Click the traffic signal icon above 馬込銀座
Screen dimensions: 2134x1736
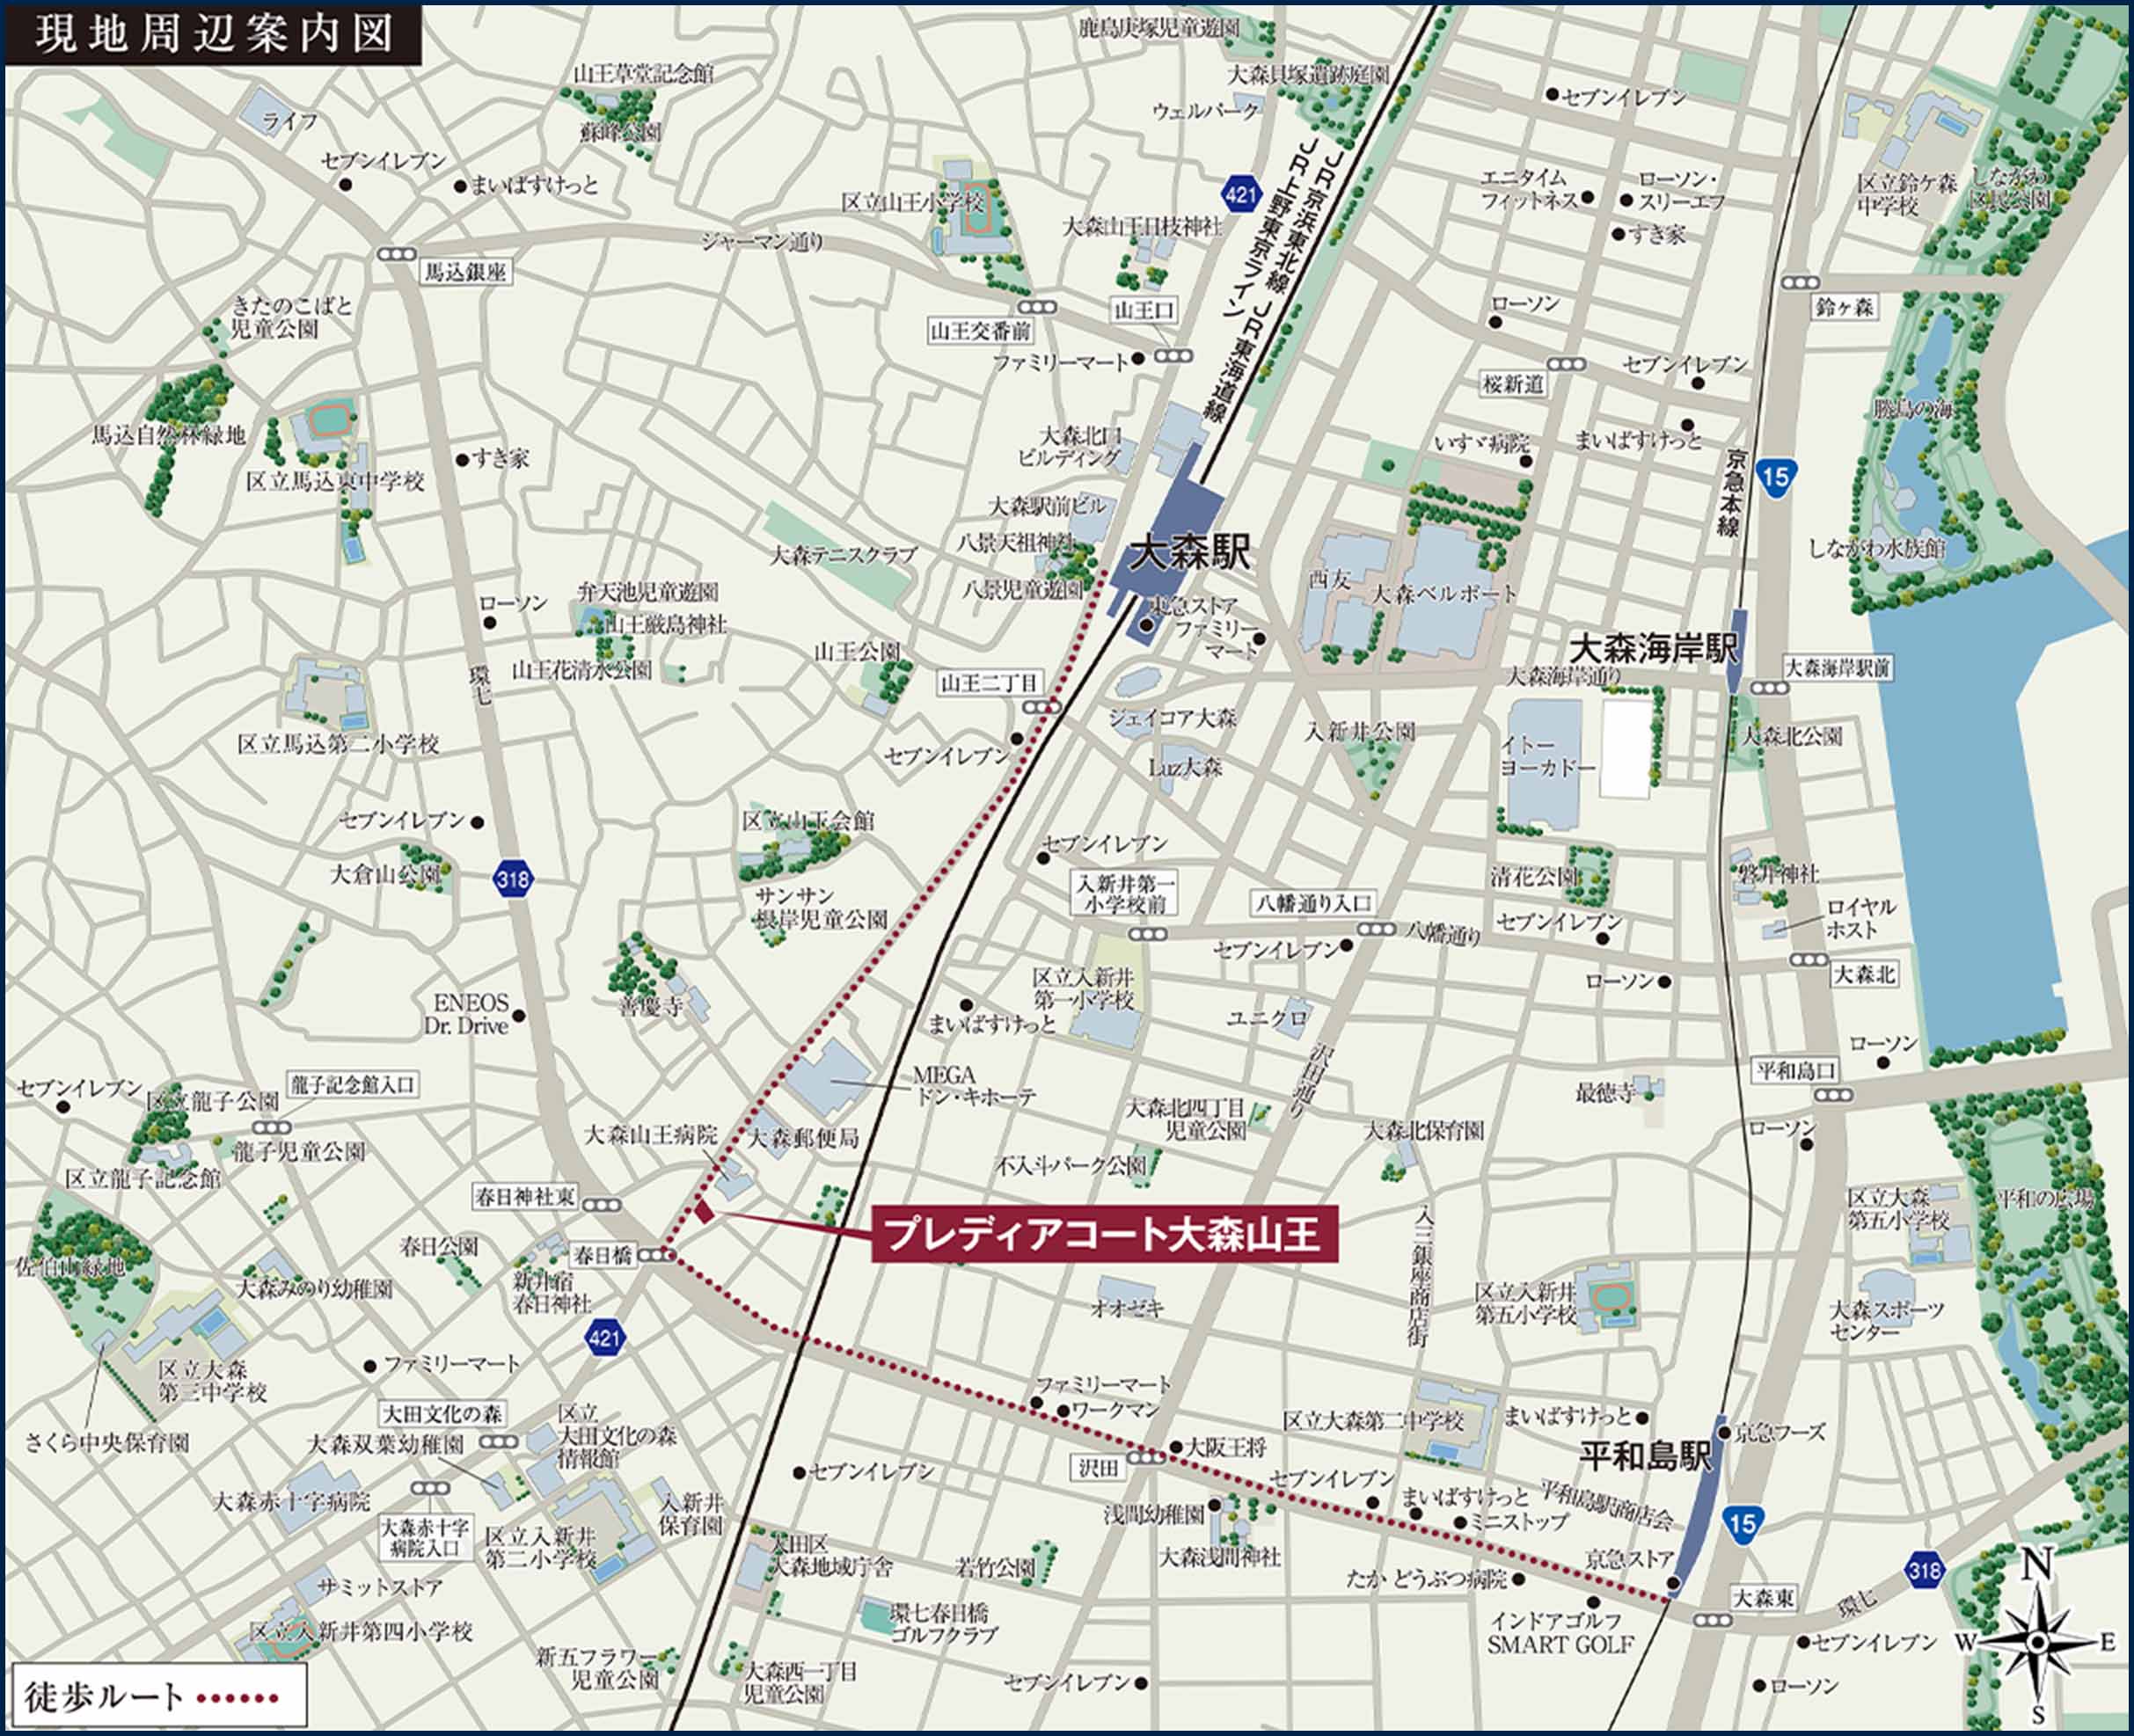396,255
